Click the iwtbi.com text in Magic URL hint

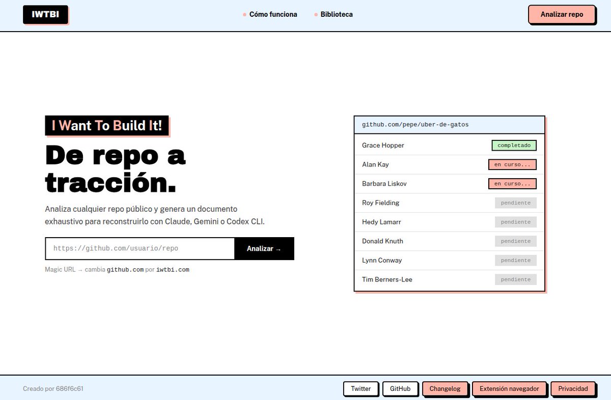tap(173, 270)
